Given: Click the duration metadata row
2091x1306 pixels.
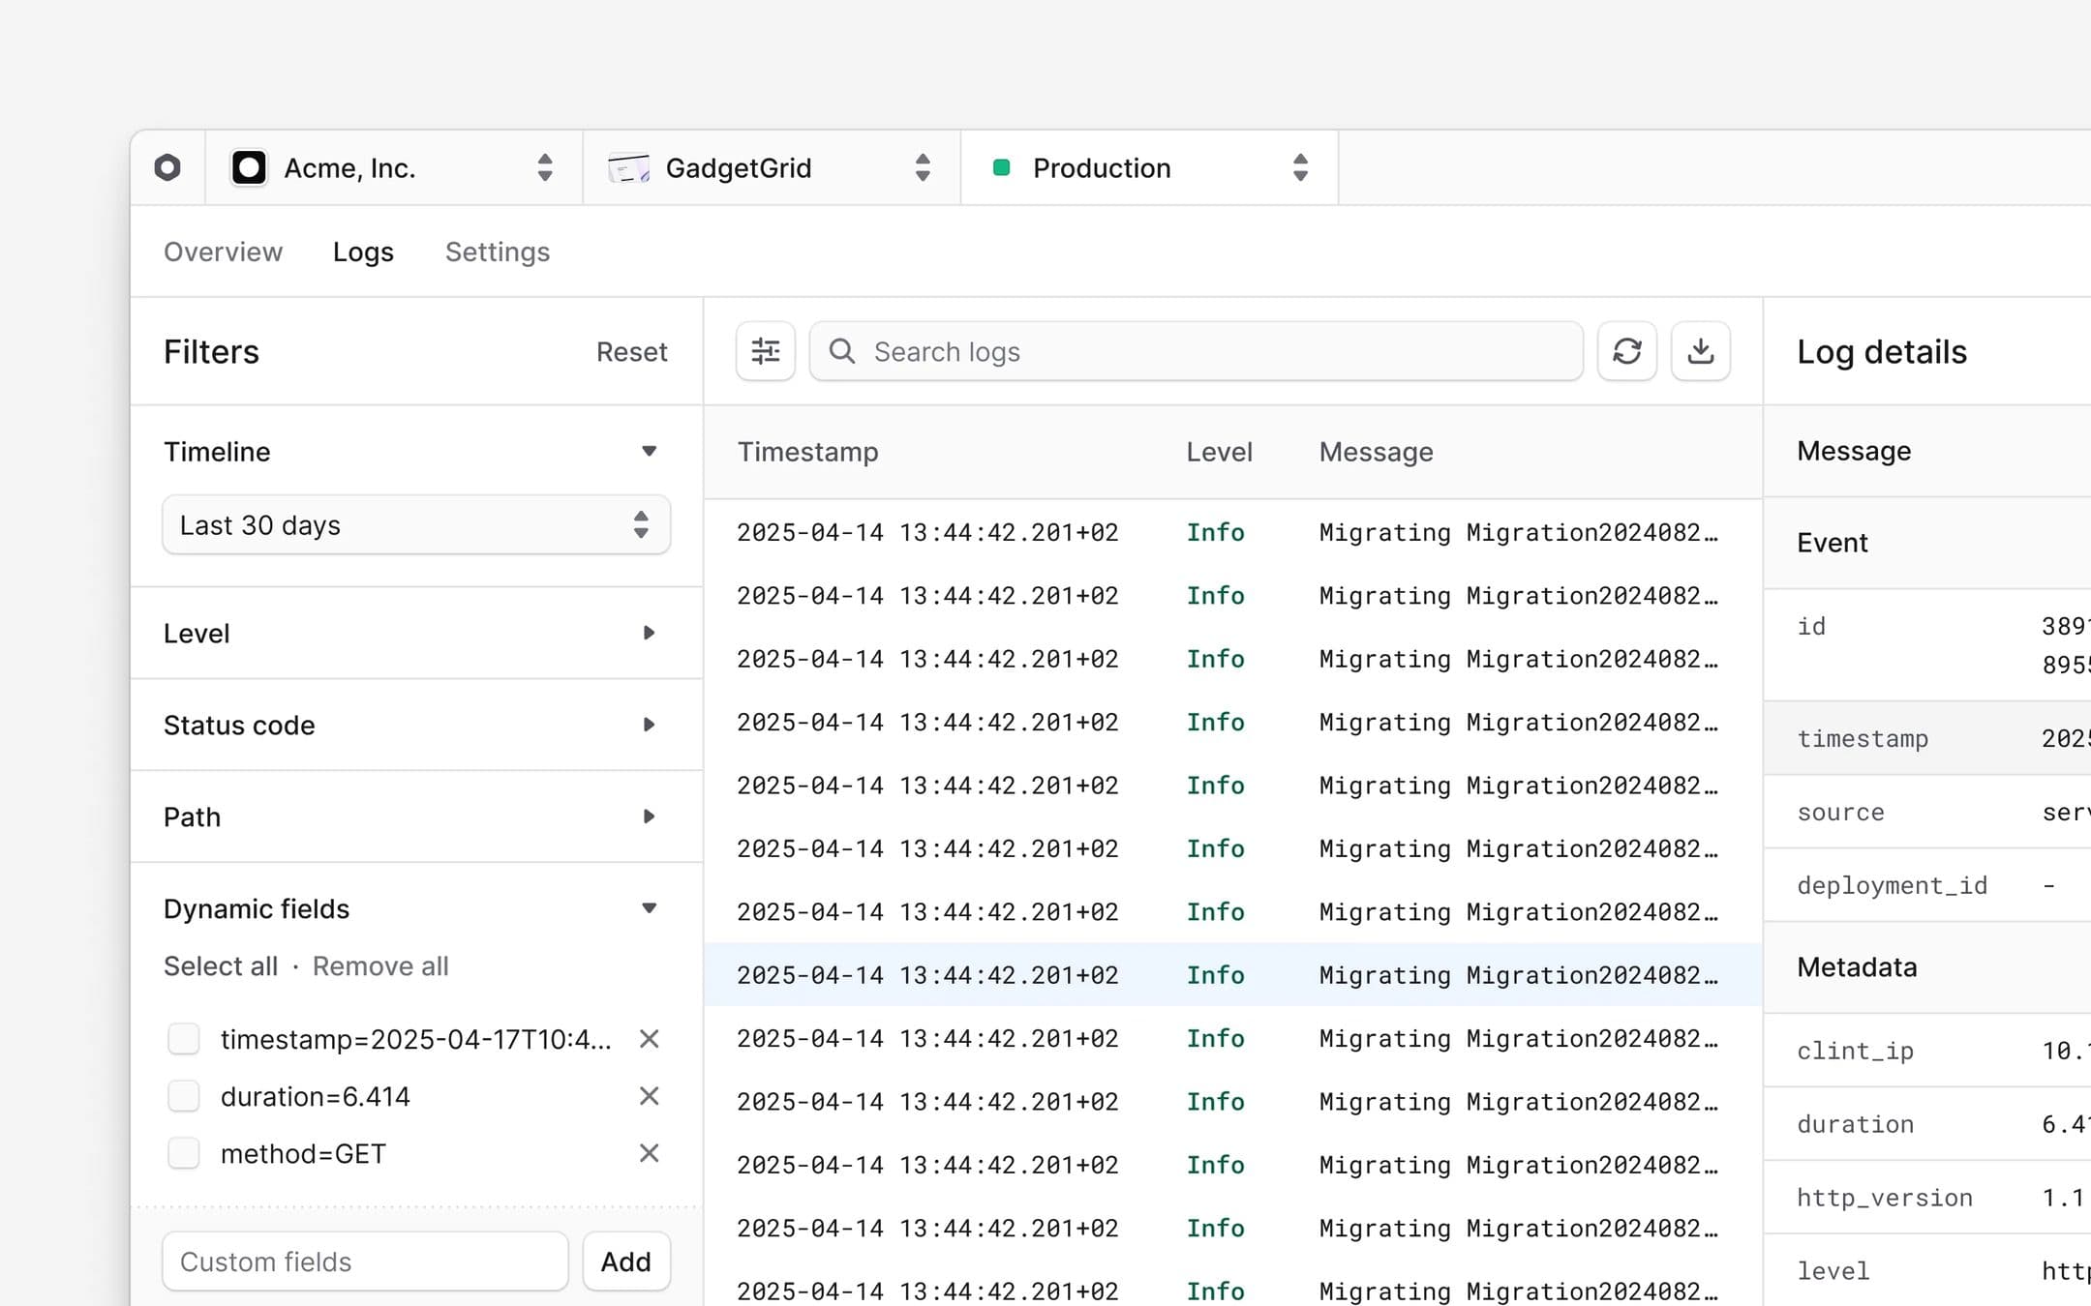Looking at the screenshot, I should click(x=1927, y=1124).
